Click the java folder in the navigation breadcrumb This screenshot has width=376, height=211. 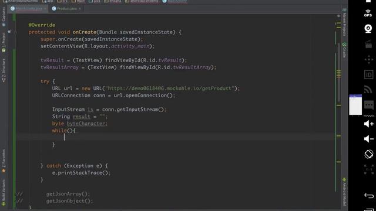coord(95,1)
